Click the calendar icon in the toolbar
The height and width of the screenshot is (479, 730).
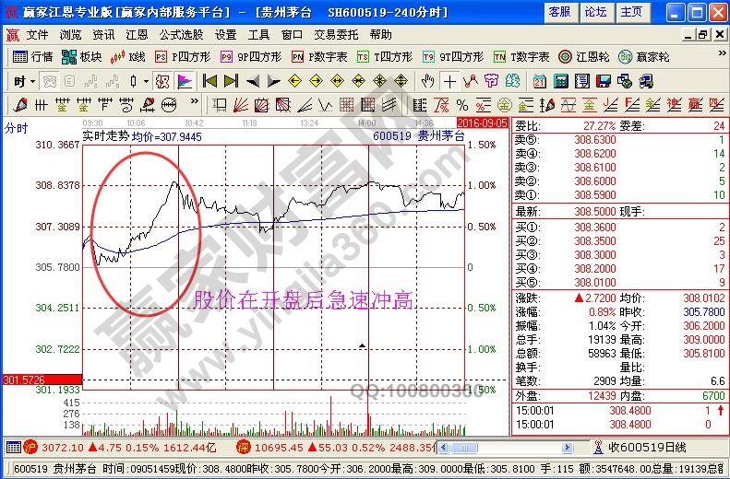pos(540,81)
